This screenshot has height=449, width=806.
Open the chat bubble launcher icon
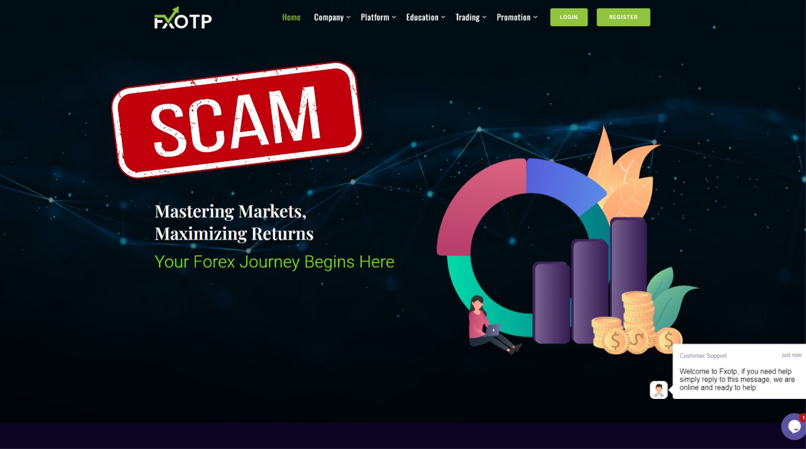[794, 427]
